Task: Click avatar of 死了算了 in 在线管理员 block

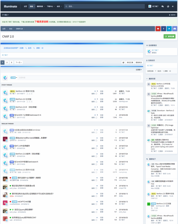Action: (x=149, y=52)
